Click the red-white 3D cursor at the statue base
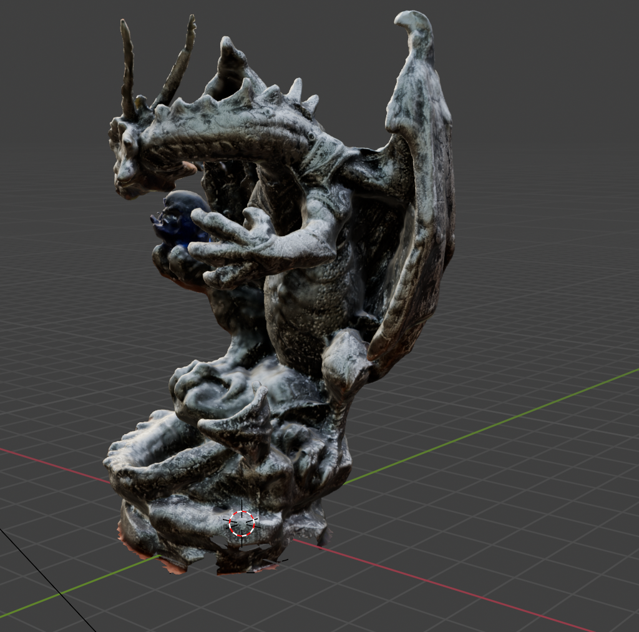Image resolution: width=639 pixels, height=632 pixels. [241, 524]
